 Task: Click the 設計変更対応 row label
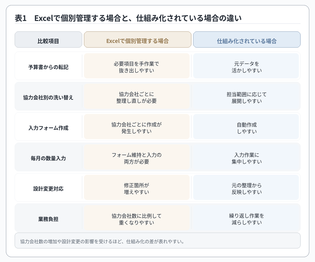48,189
